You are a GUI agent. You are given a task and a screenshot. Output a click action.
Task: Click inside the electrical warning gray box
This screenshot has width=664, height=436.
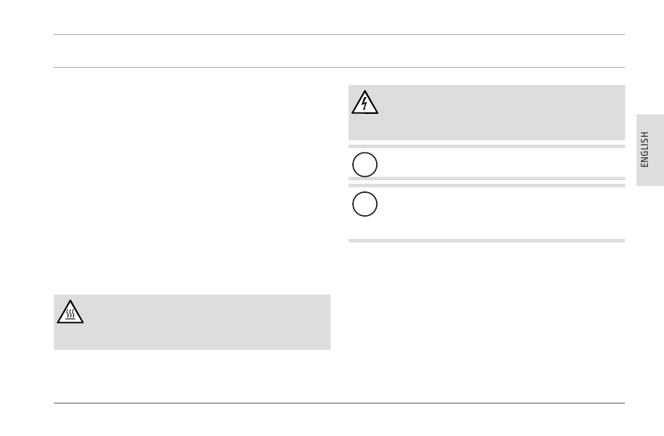coord(486,112)
